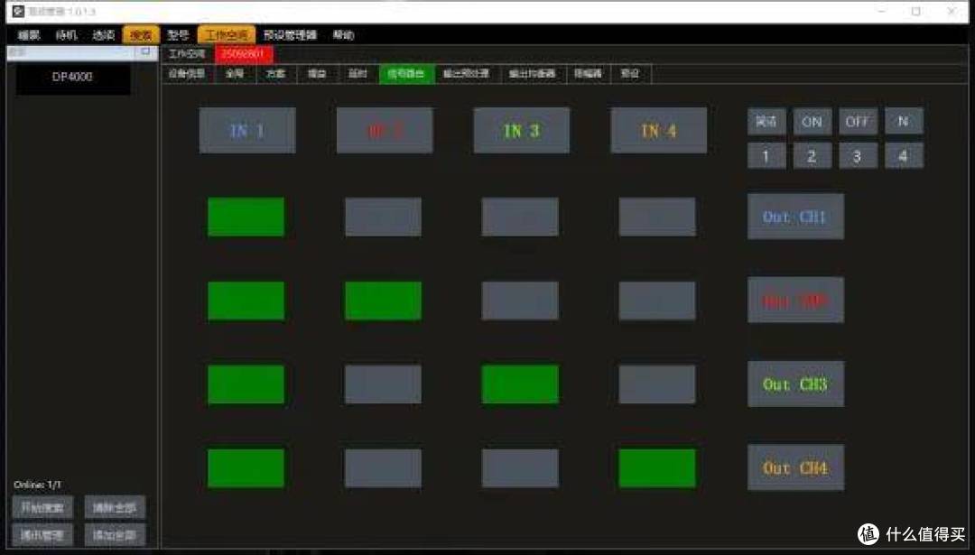This screenshot has width=975, height=555.
Task: Disable routing IN 1 to Out CH2
Action: click(246, 301)
